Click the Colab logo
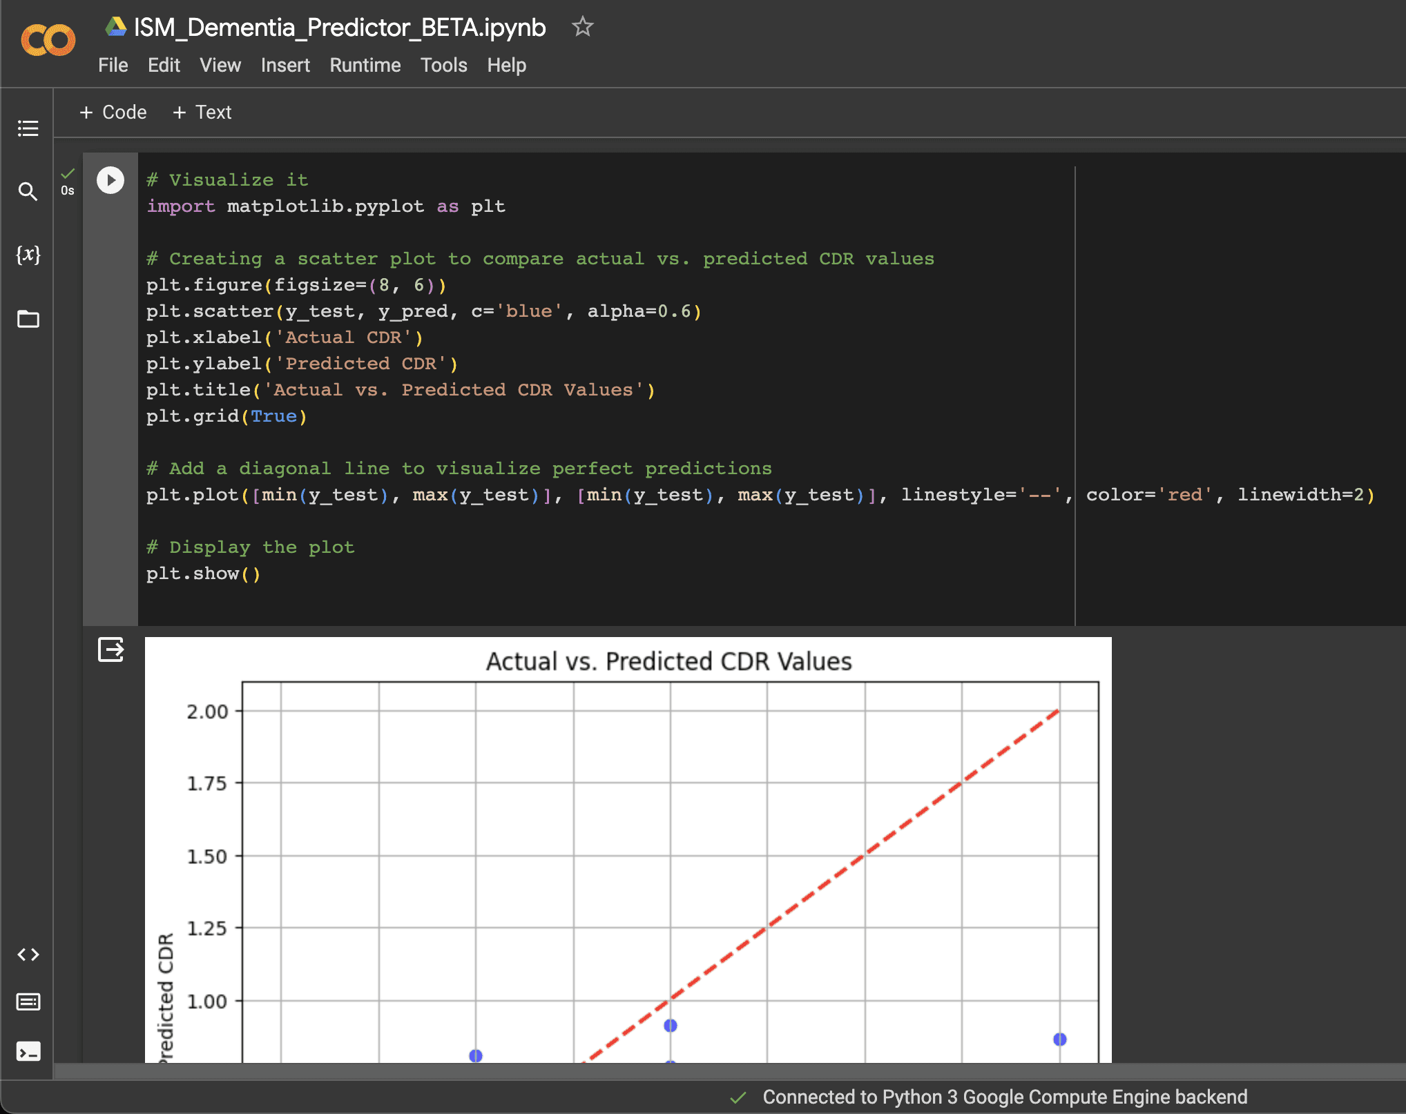The image size is (1406, 1114). [48, 41]
